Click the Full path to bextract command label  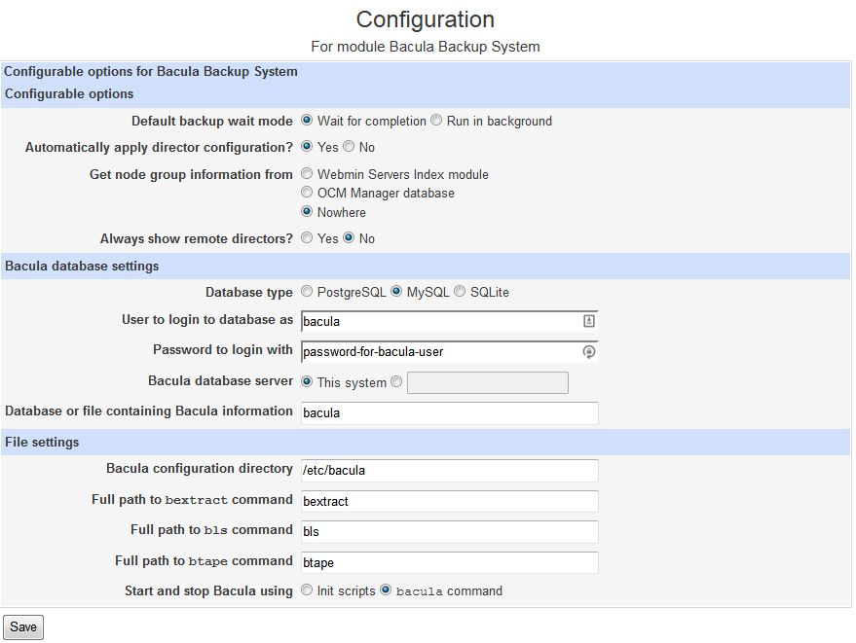click(x=192, y=500)
